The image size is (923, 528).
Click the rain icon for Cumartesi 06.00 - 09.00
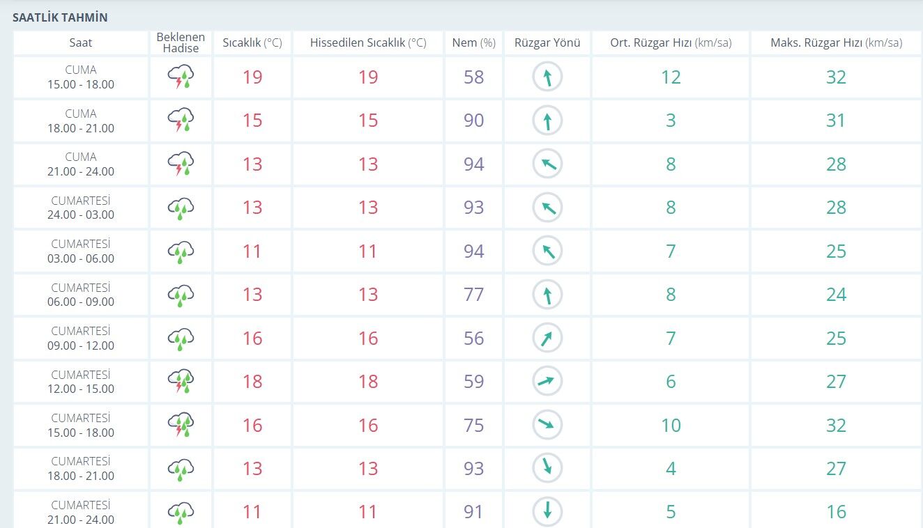click(x=181, y=295)
